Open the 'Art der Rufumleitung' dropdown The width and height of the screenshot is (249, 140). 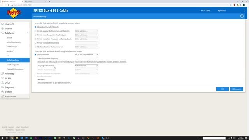pyautogui.click(x=86, y=70)
